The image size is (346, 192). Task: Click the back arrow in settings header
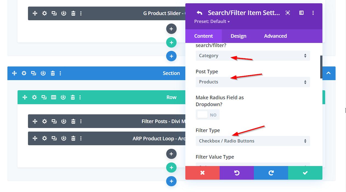(x=200, y=13)
